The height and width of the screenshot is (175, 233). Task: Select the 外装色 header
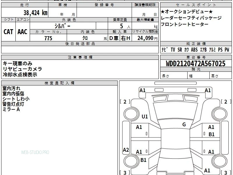point(69,20)
